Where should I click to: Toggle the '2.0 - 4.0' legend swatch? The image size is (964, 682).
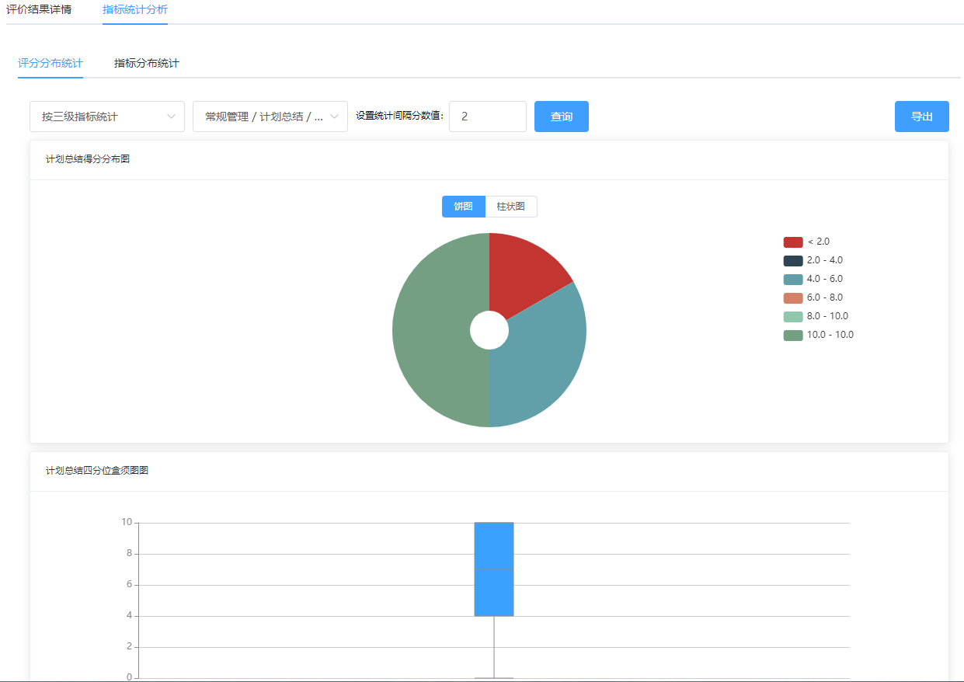tap(793, 260)
